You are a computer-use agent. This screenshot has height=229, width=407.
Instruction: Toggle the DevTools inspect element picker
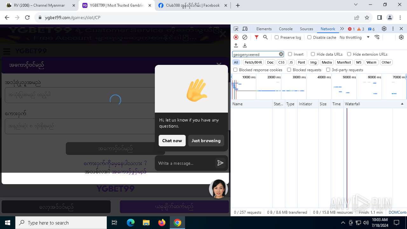(236, 29)
